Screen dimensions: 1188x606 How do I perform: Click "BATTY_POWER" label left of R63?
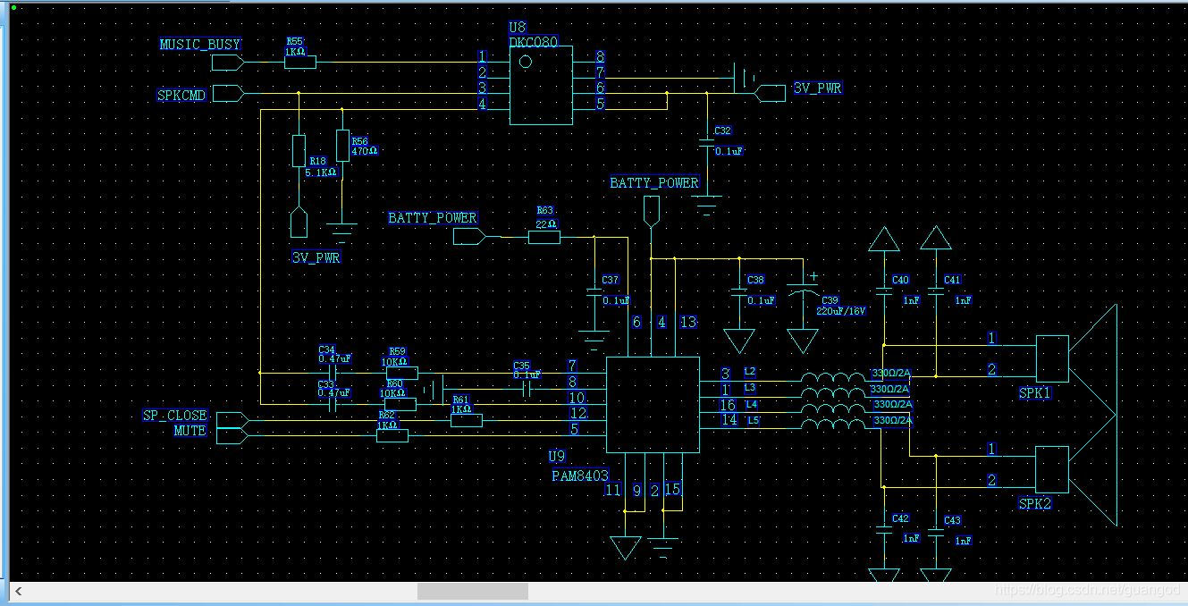[433, 218]
